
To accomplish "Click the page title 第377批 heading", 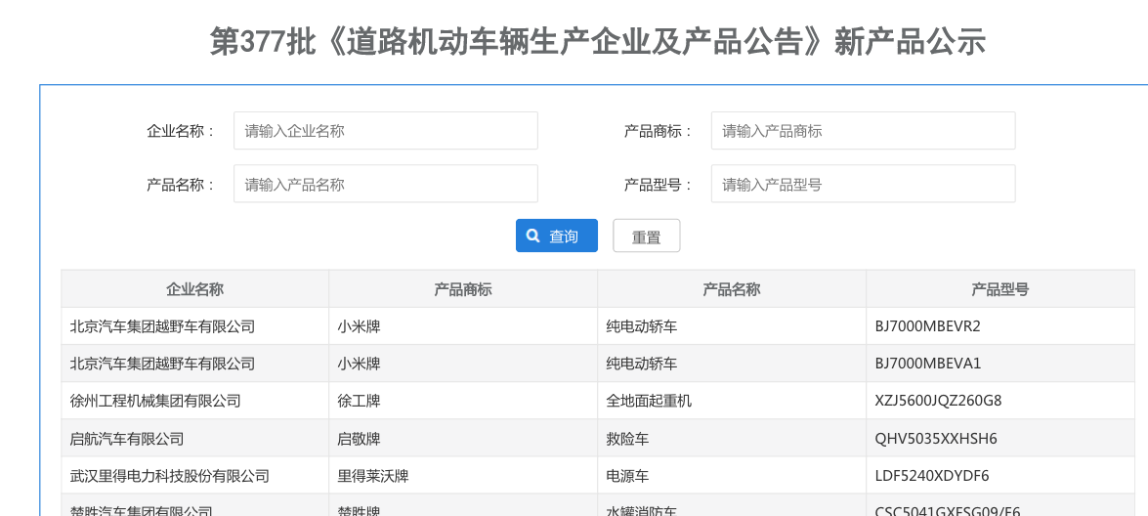I will 598,42.
